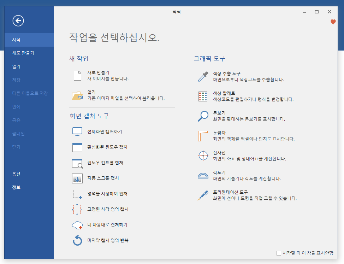Click the circular arrow icon for 마지막 캡처 영역 반복
The height and width of the screenshot is (264, 344).
point(77,241)
